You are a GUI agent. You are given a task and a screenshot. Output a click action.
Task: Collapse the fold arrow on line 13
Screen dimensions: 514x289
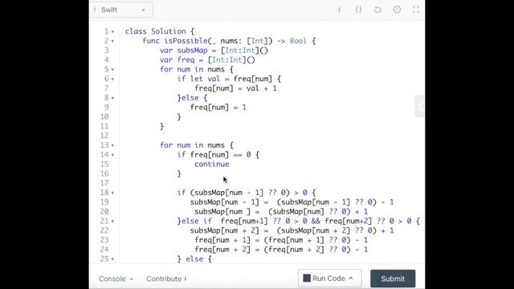tap(112, 145)
